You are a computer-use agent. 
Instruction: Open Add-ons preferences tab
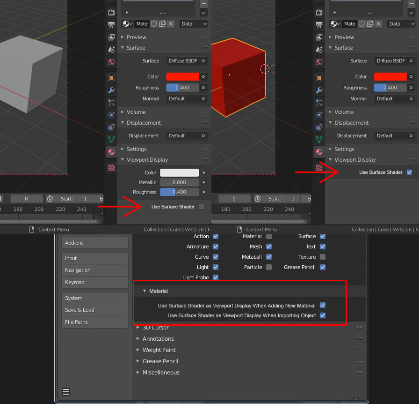pyautogui.click(x=95, y=243)
